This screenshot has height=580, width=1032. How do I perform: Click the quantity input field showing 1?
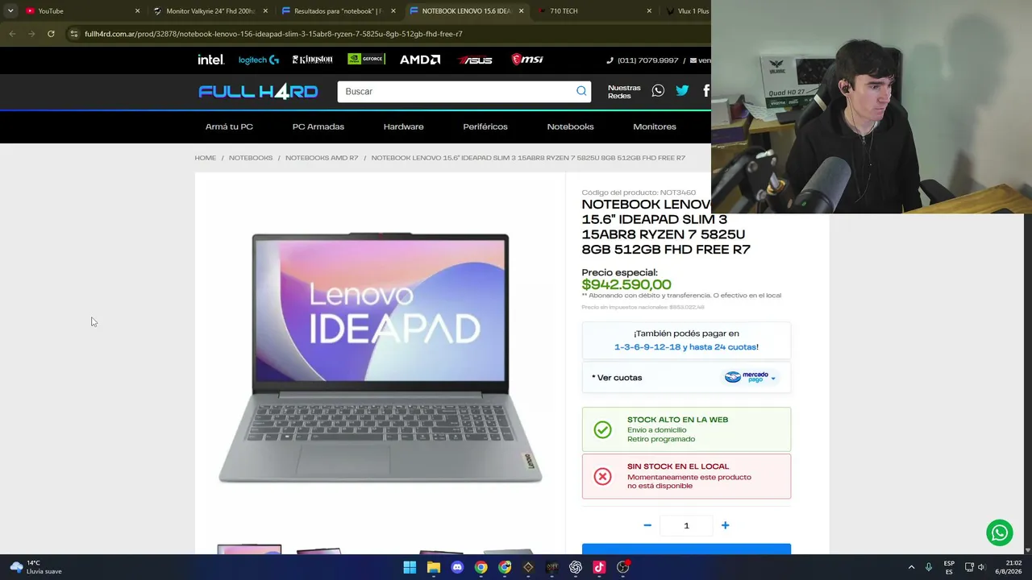click(686, 525)
